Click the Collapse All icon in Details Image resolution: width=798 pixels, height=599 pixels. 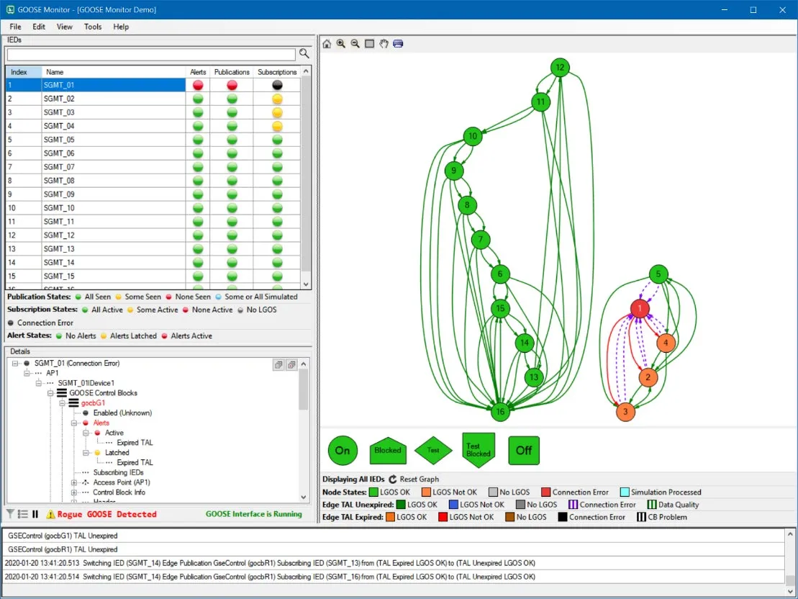coord(278,365)
